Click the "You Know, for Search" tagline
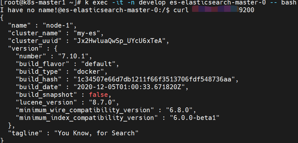The width and height of the screenshot is (298, 143). tap(96, 132)
